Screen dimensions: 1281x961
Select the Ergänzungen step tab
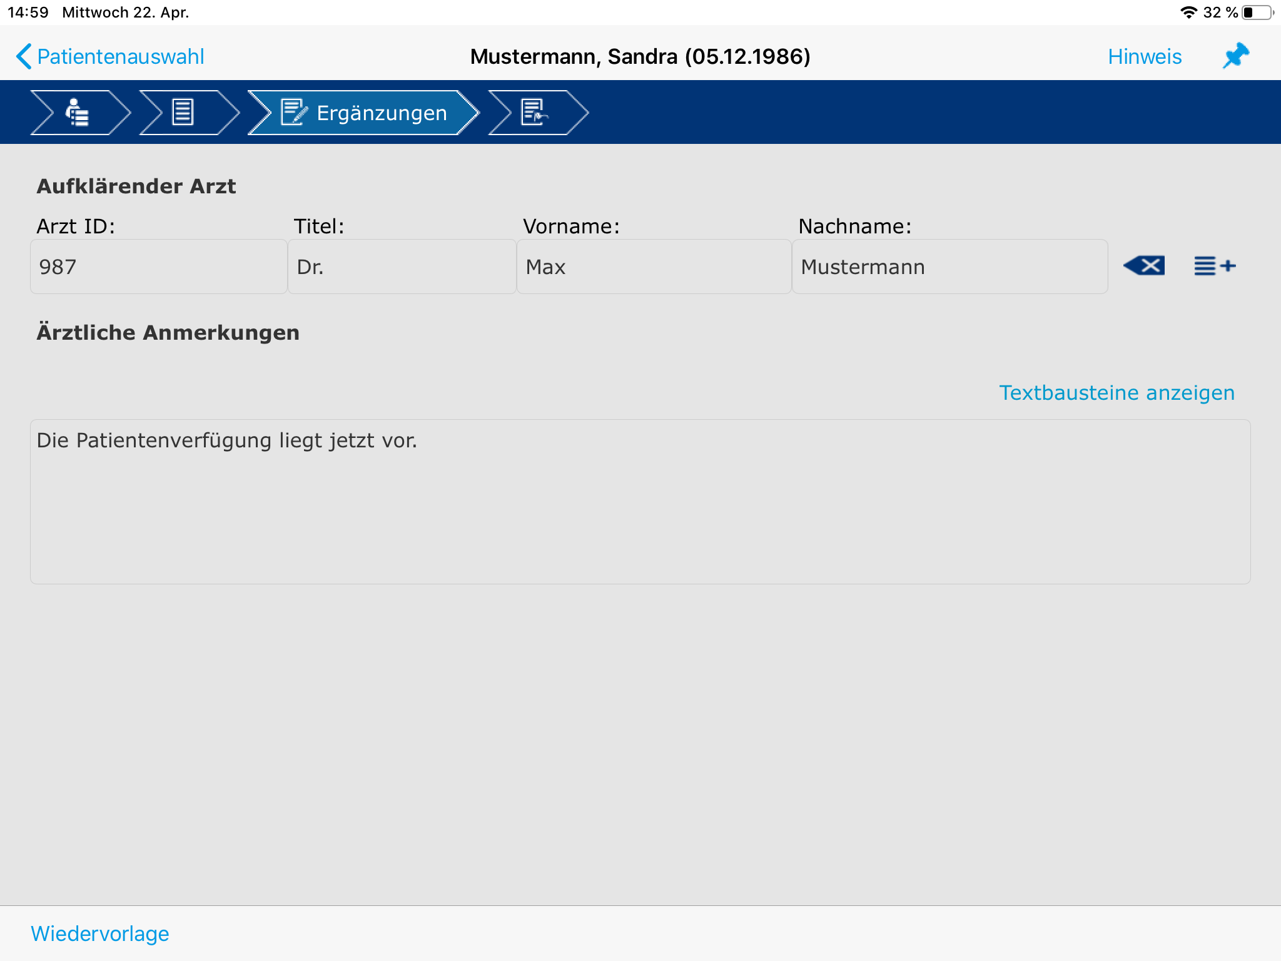click(364, 113)
